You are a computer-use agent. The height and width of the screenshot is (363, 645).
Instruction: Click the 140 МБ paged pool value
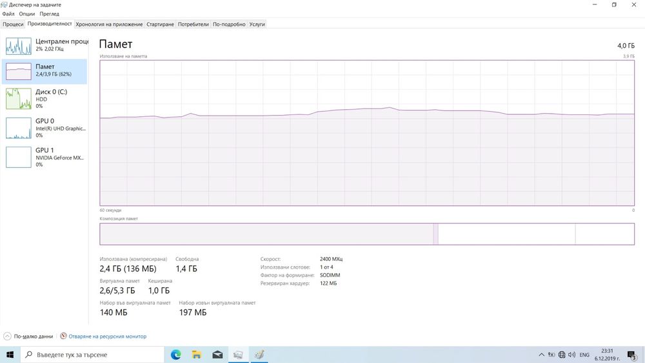tap(114, 313)
